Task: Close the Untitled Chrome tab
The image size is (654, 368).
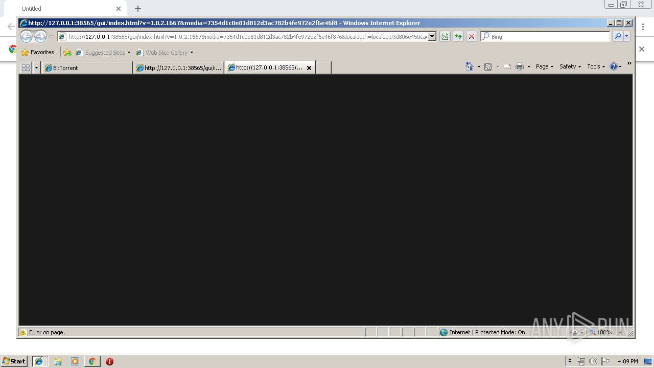Action: pos(119,9)
